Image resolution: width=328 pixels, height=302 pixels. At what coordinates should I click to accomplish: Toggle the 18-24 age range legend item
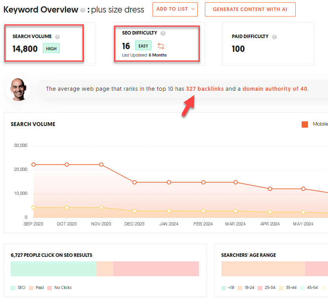click(x=247, y=287)
